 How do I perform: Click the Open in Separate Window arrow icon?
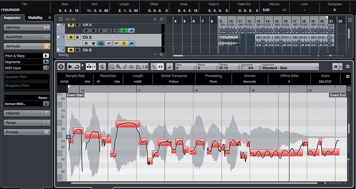(x=335, y=67)
